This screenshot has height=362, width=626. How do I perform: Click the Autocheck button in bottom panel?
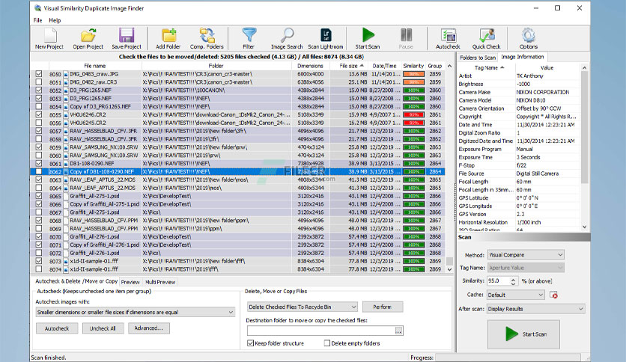pyautogui.click(x=57, y=328)
